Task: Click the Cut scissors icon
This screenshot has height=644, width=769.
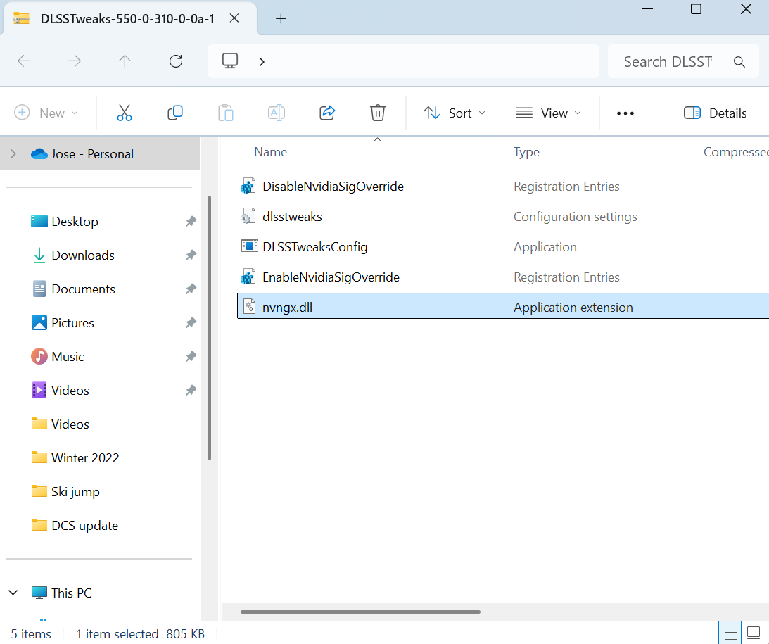Action: (125, 113)
